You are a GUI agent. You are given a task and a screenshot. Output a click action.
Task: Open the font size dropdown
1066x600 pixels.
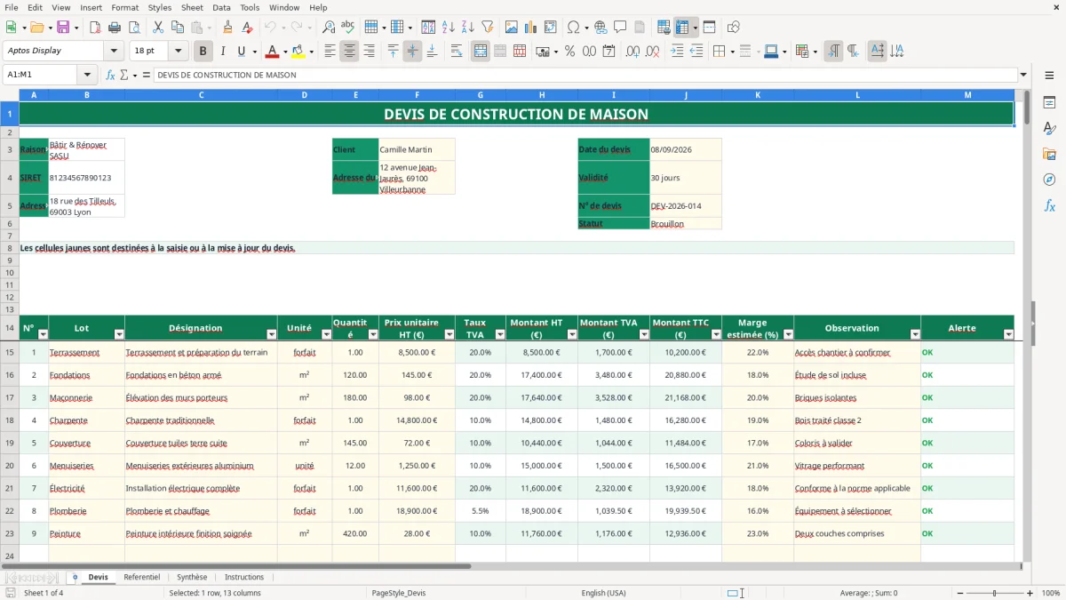tap(179, 51)
